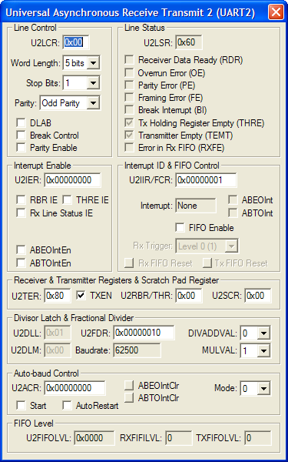Check the Auto-baud Start box
Image resolution: width=288 pixels, height=462 pixels.
coord(21,406)
